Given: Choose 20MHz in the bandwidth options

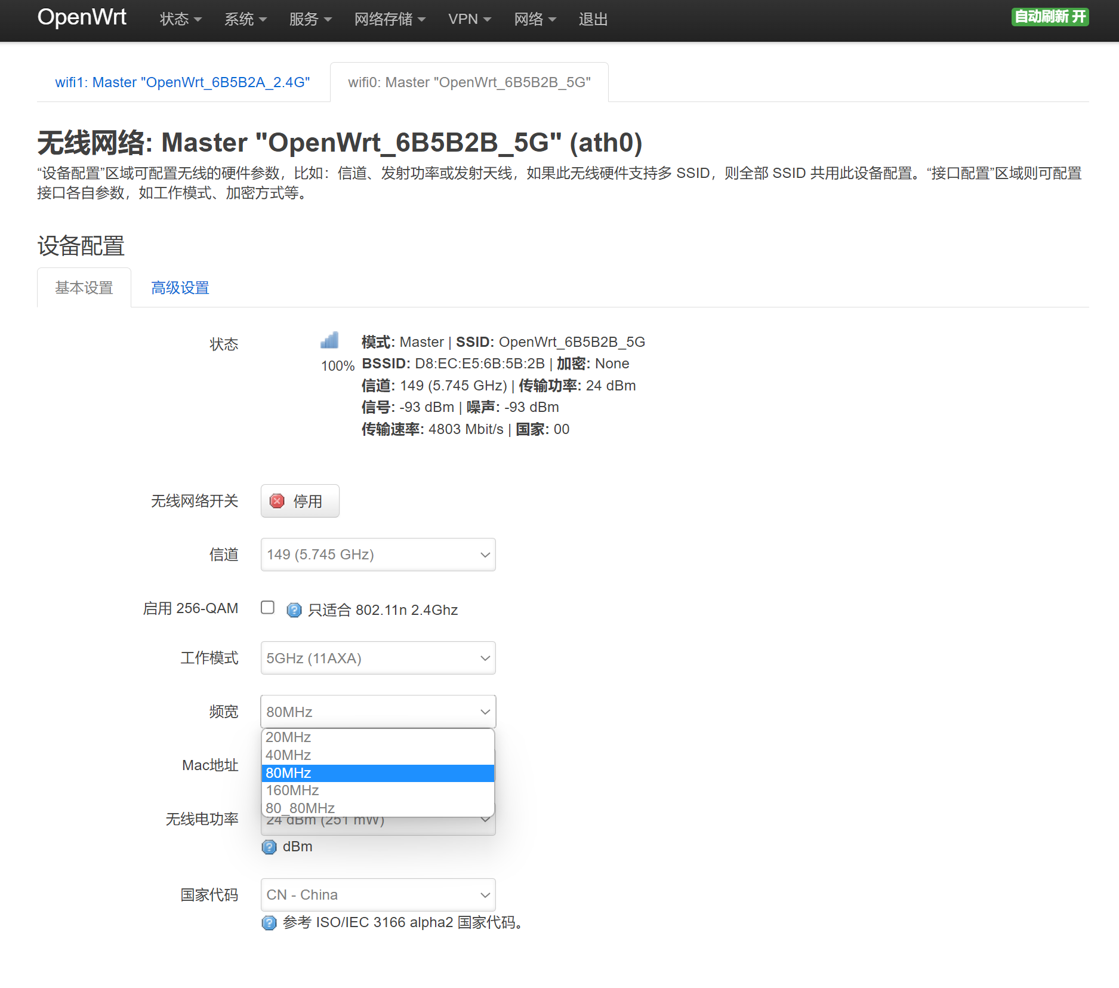Looking at the screenshot, I should [x=288, y=737].
